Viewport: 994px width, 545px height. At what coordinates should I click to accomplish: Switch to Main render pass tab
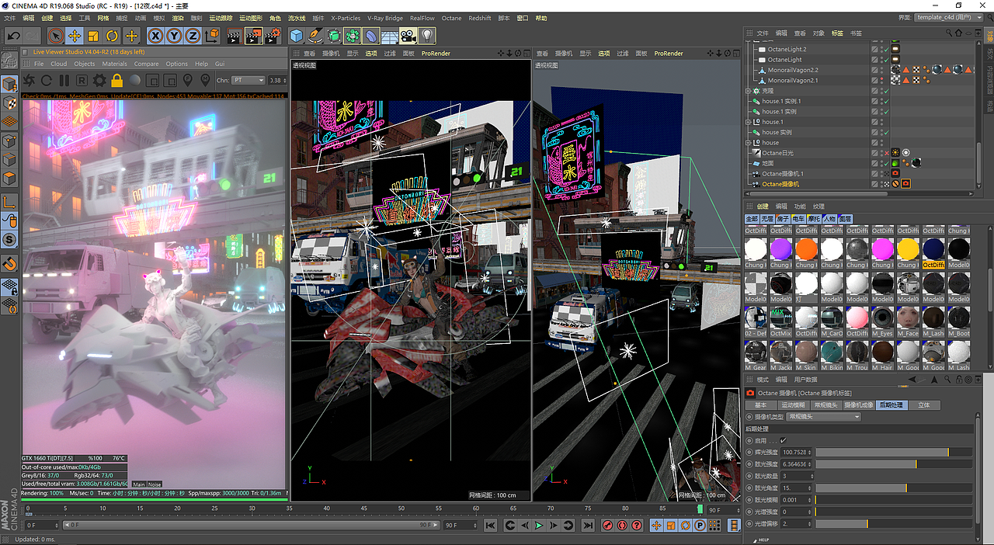[x=139, y=484]
